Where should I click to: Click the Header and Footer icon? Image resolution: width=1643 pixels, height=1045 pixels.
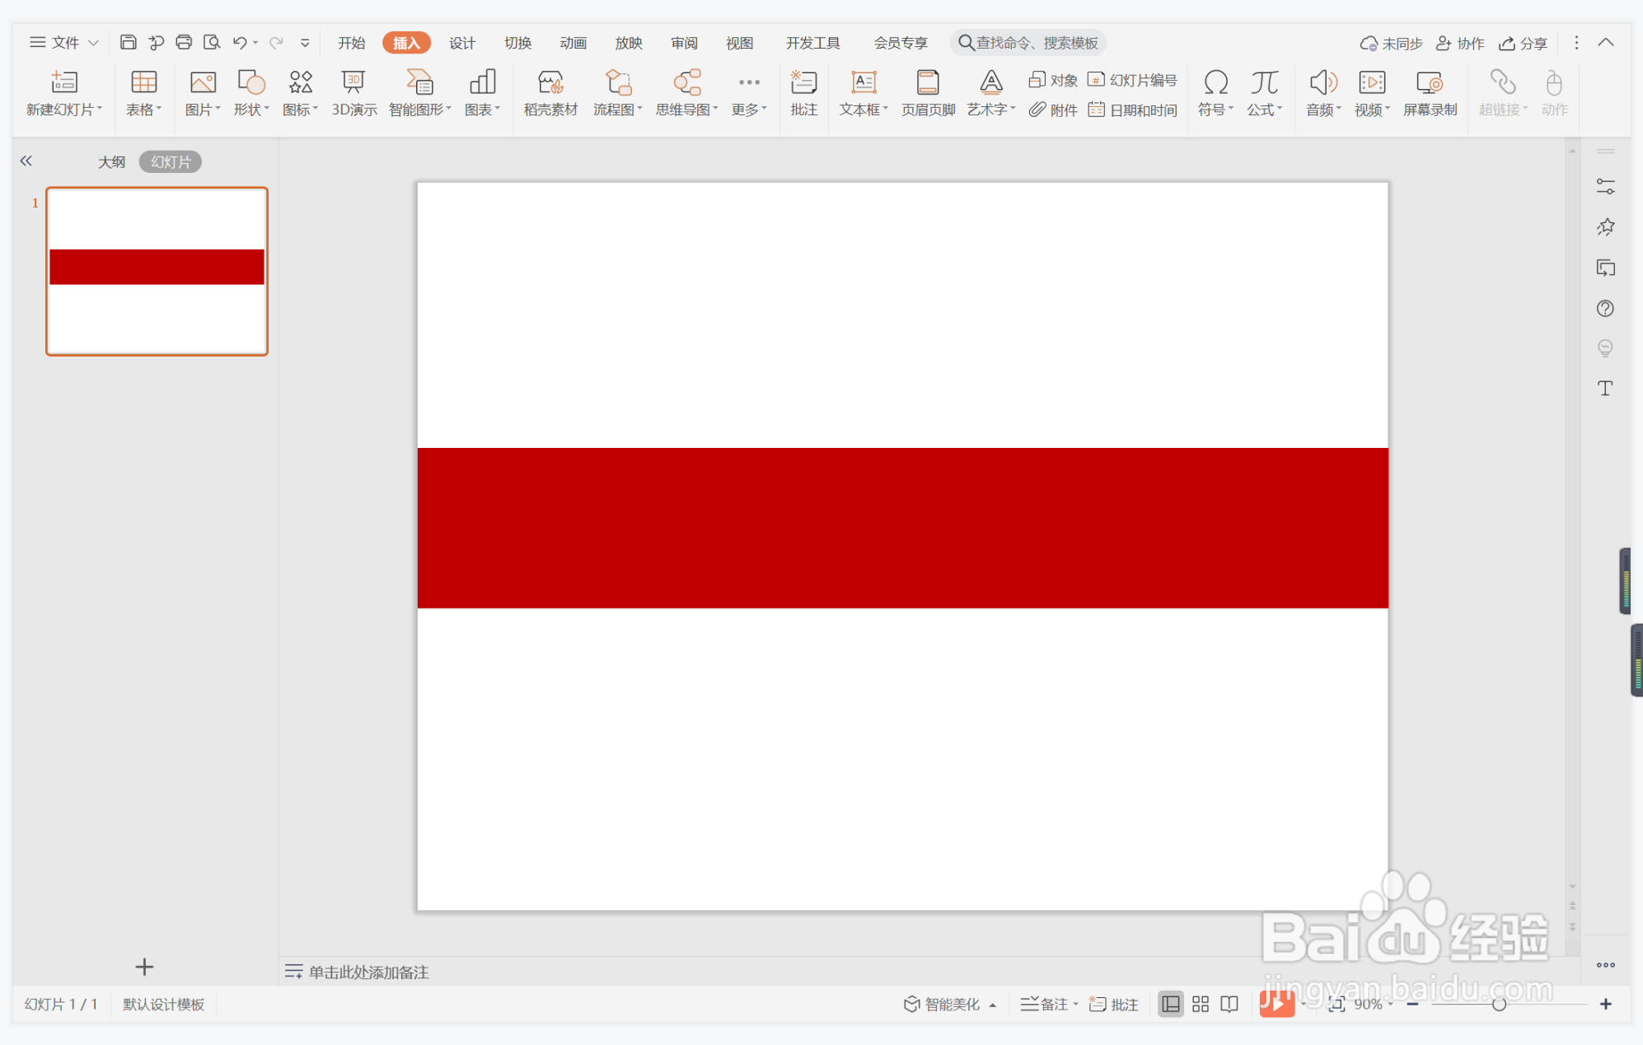pyautogui.click(x=928, y=91)
